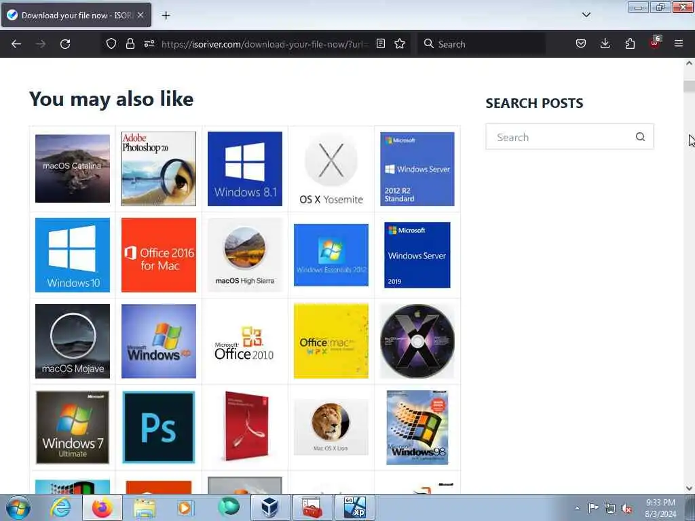
Task: Open the macOS Catalina thumbnail
Action: point(73,169)
